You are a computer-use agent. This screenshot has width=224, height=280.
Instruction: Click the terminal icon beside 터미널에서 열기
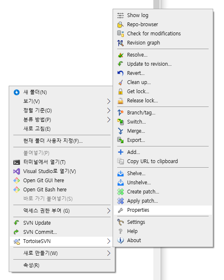coord(17,162)
